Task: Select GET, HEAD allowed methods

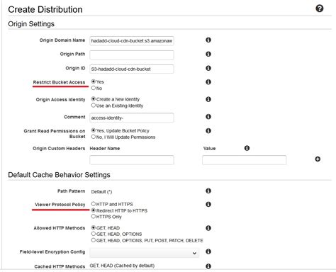Action: 94,227
